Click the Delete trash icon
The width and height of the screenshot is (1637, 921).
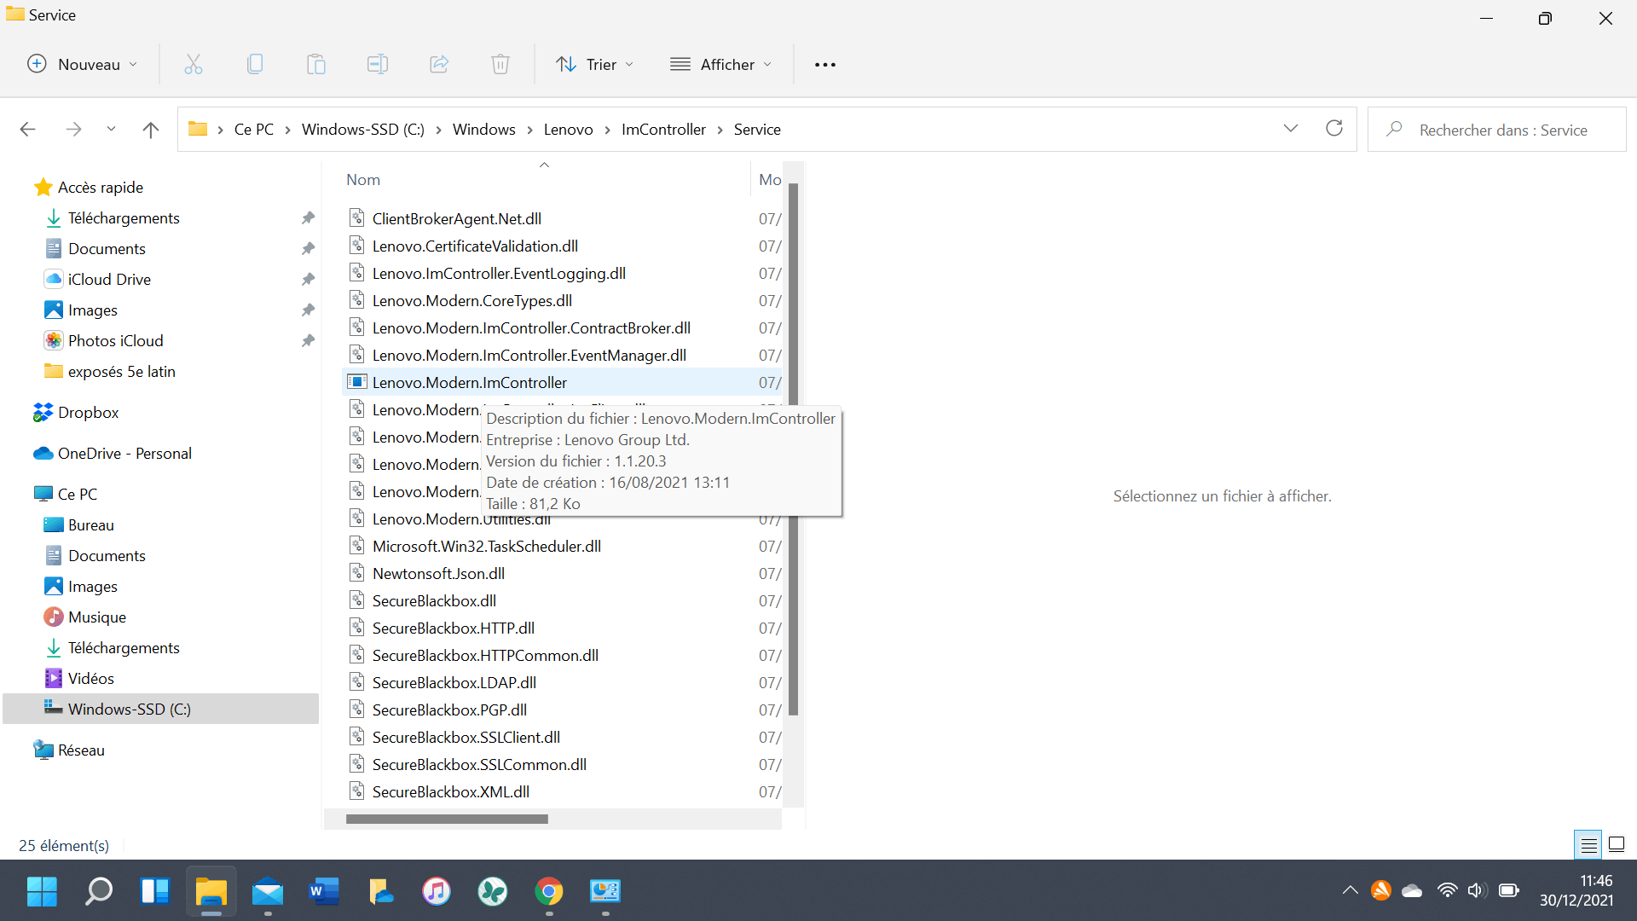tap(500, 65)
